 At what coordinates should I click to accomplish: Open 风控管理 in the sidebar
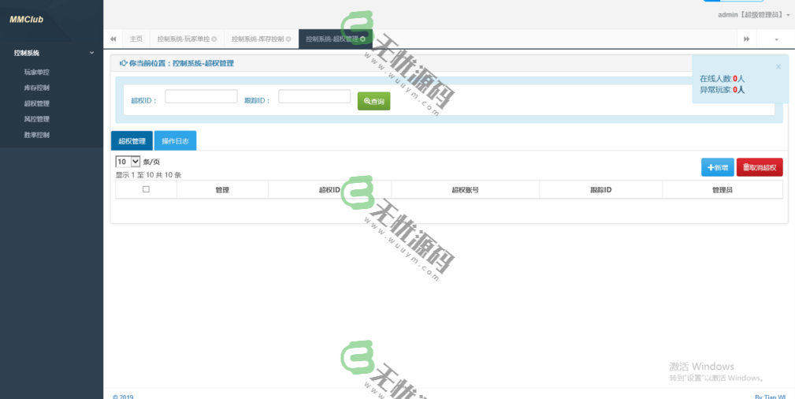tap(37, 119)
